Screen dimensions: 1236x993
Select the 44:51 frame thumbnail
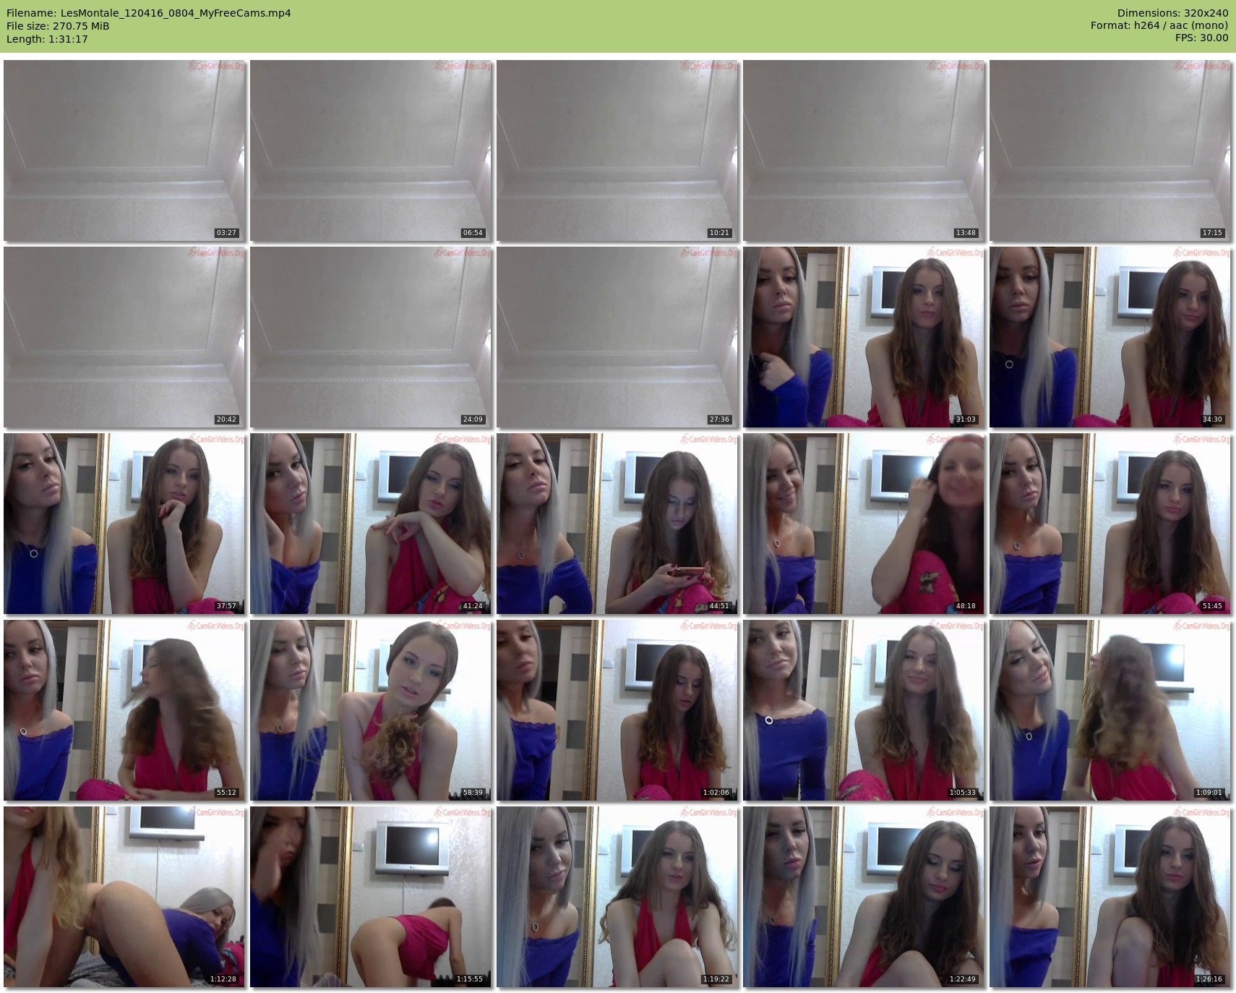coord(617,524)
